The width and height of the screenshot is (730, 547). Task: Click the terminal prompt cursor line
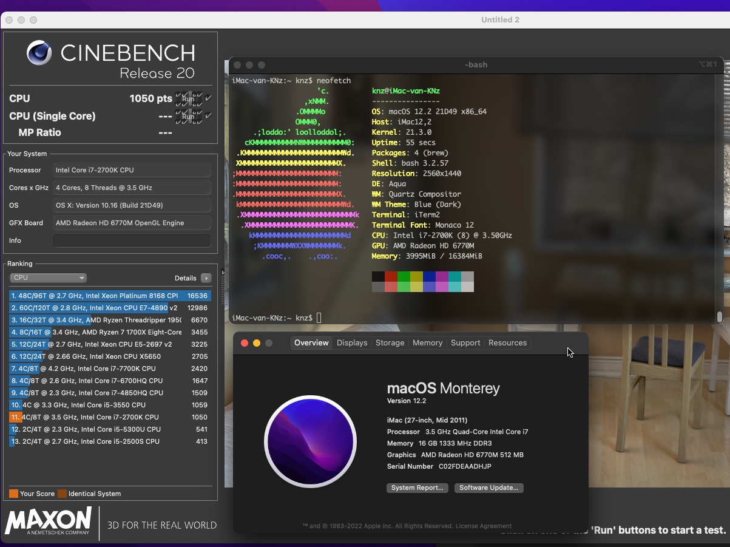[276, 318]
